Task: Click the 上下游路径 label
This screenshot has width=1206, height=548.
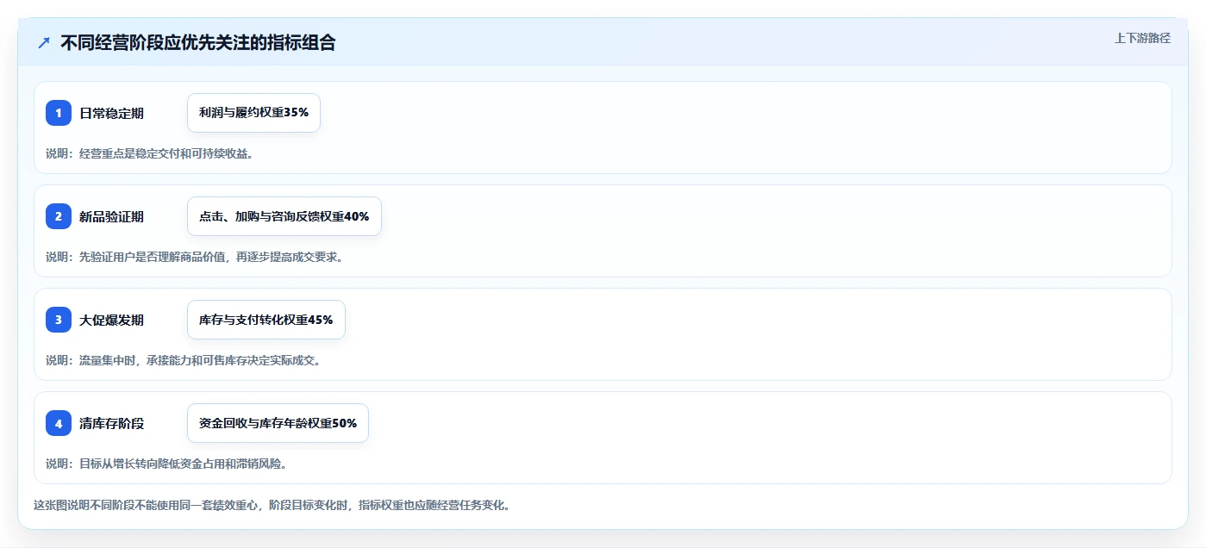Action: tap(1142, 38)
